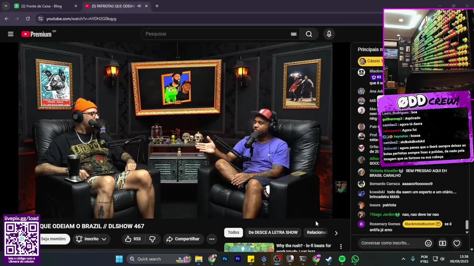Show hidden system tray icons

(x=403, y=259)
